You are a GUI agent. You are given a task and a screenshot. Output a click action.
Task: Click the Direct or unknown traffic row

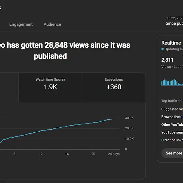click(172, 140)
